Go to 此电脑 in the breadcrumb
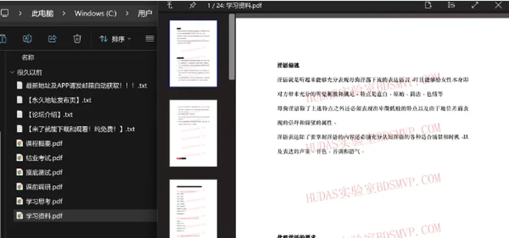The width and height of the screenshot is (509, 238). point(42,13)
